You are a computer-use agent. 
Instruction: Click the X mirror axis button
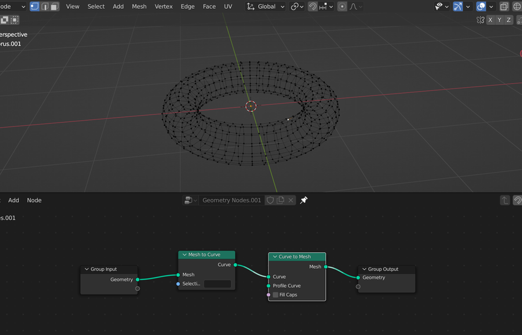point(490,20)
